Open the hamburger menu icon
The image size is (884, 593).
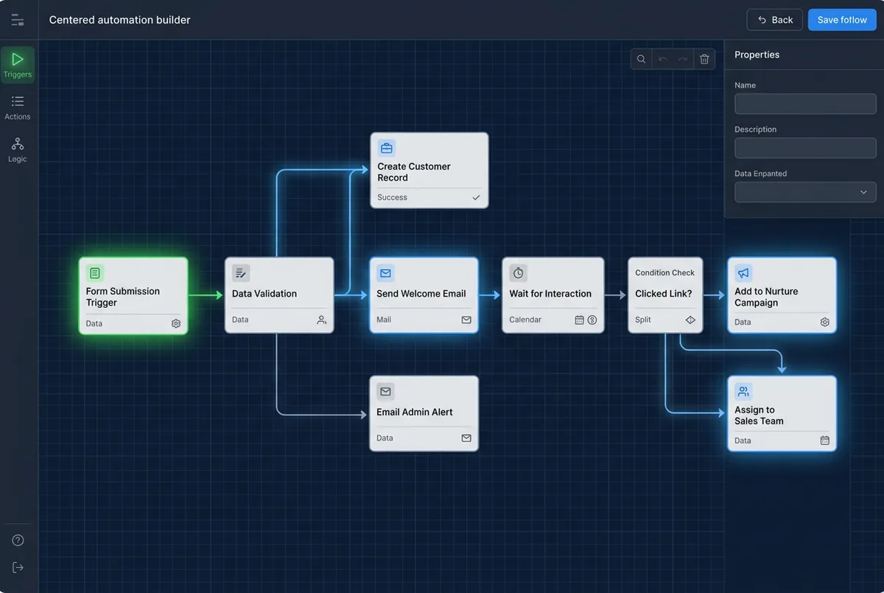click(18, 21)
